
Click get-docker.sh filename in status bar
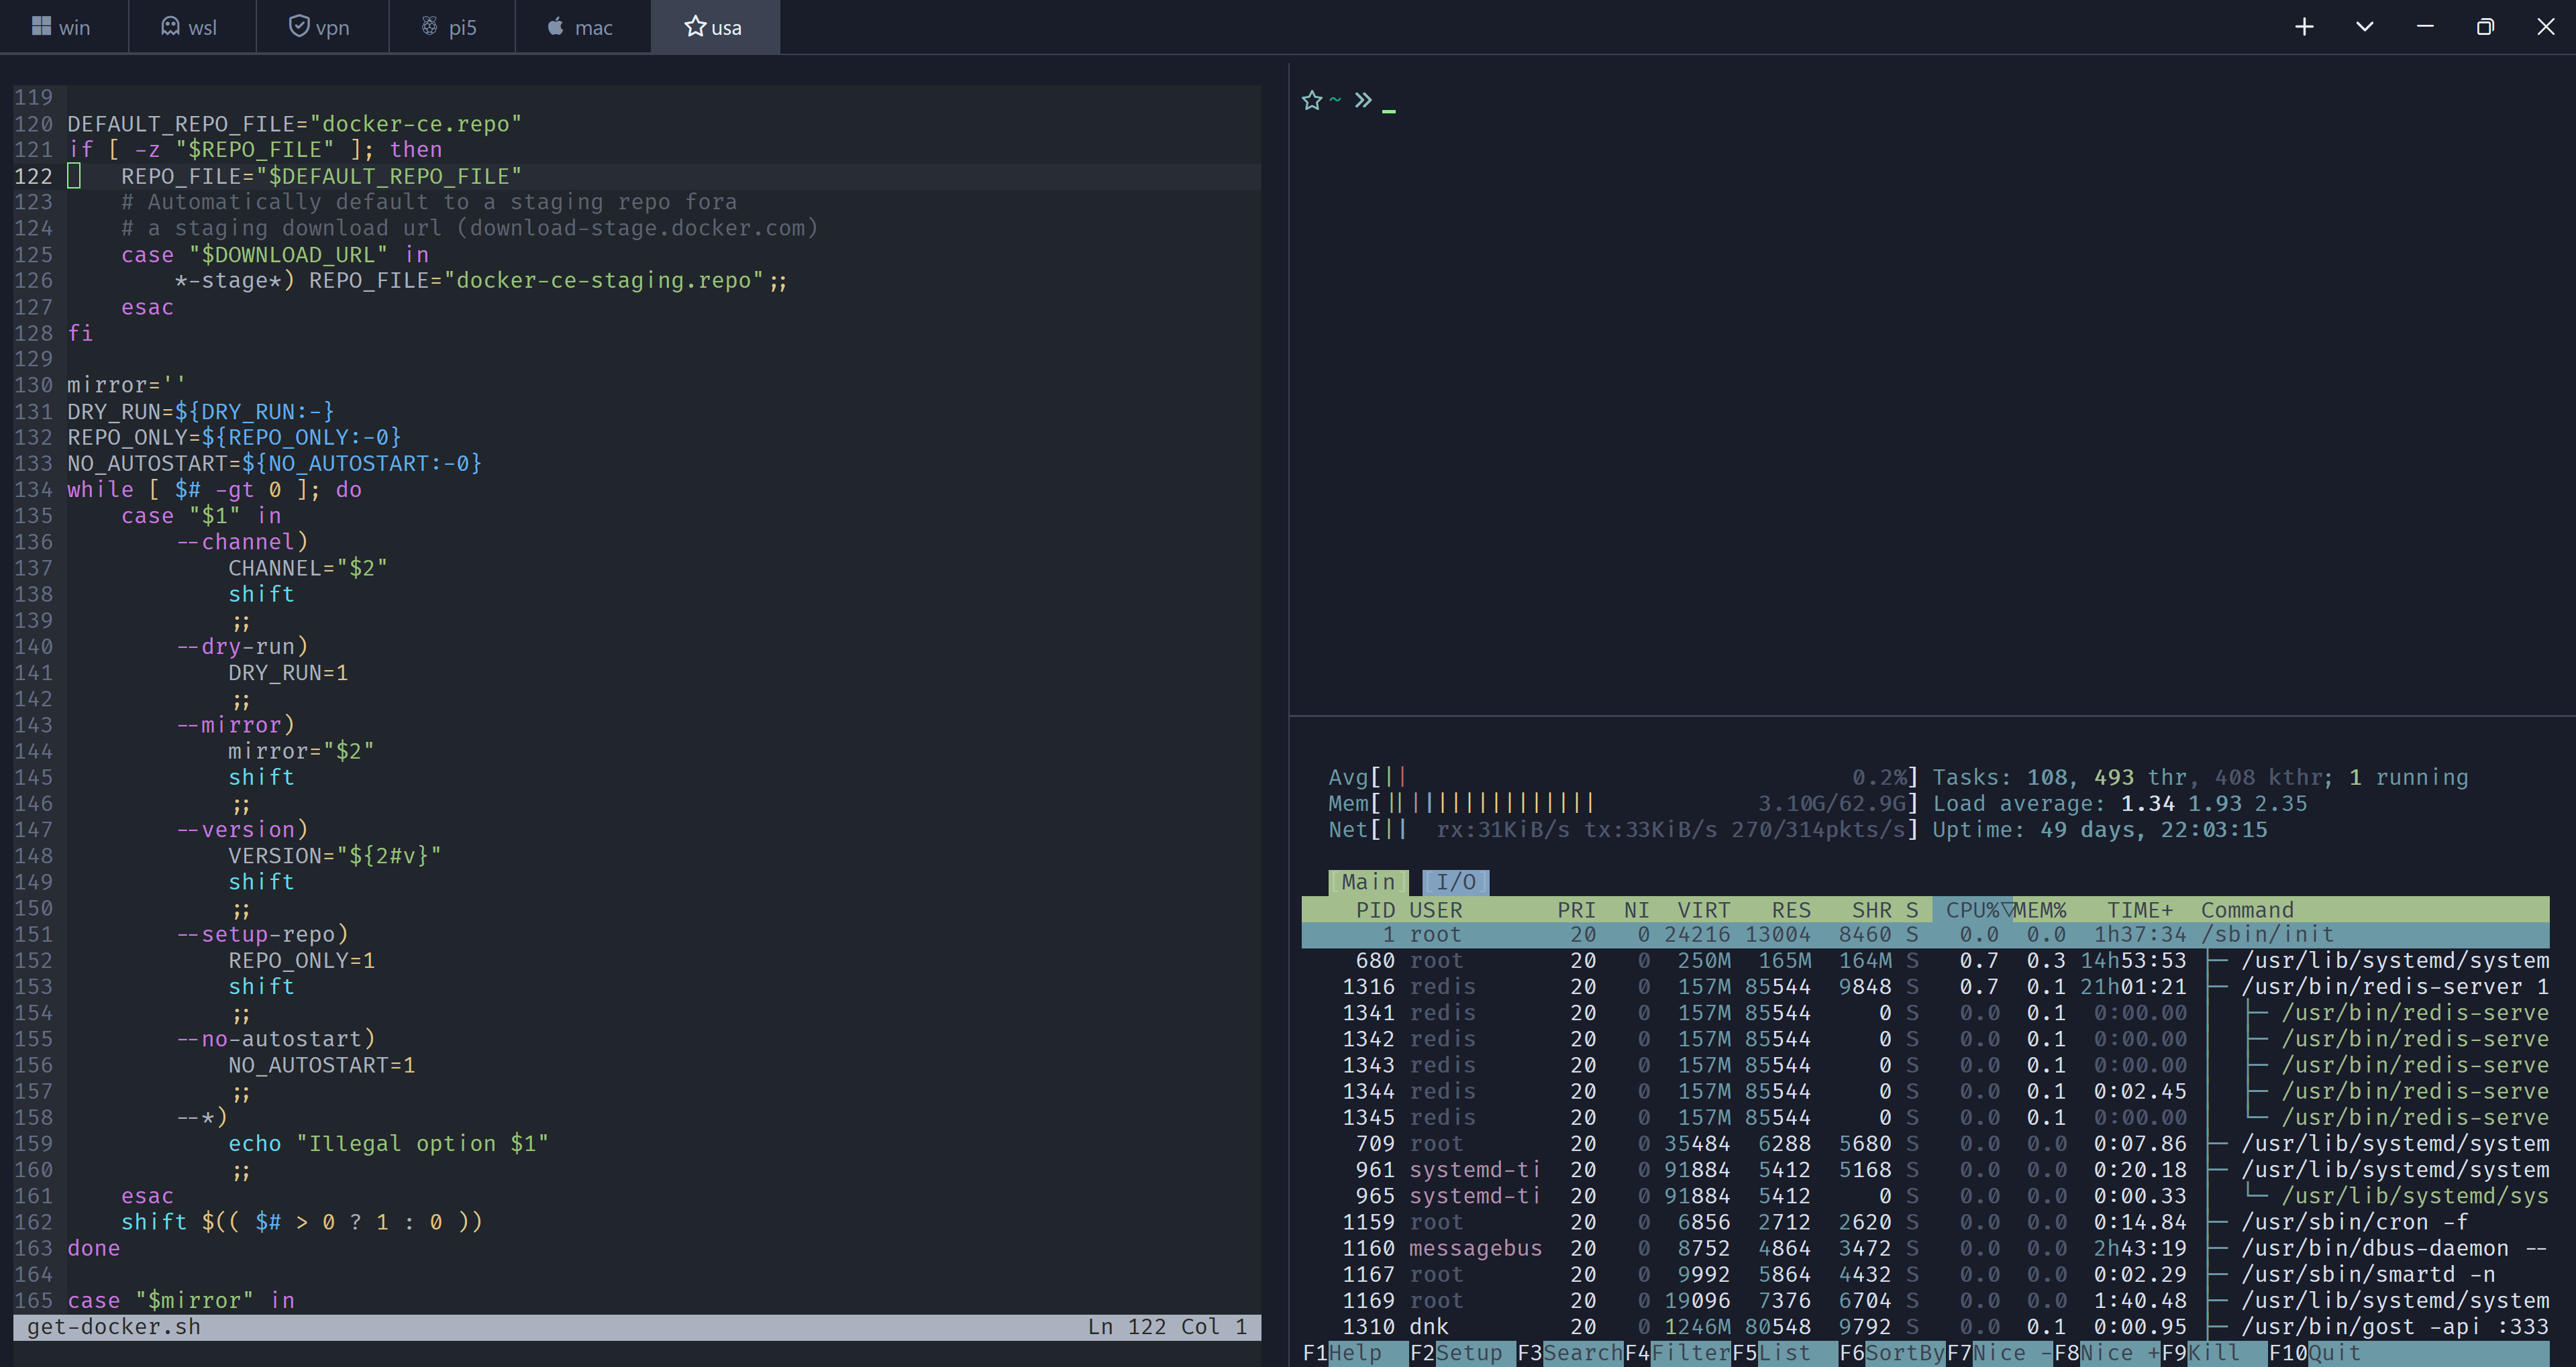tap(113, 1327)
